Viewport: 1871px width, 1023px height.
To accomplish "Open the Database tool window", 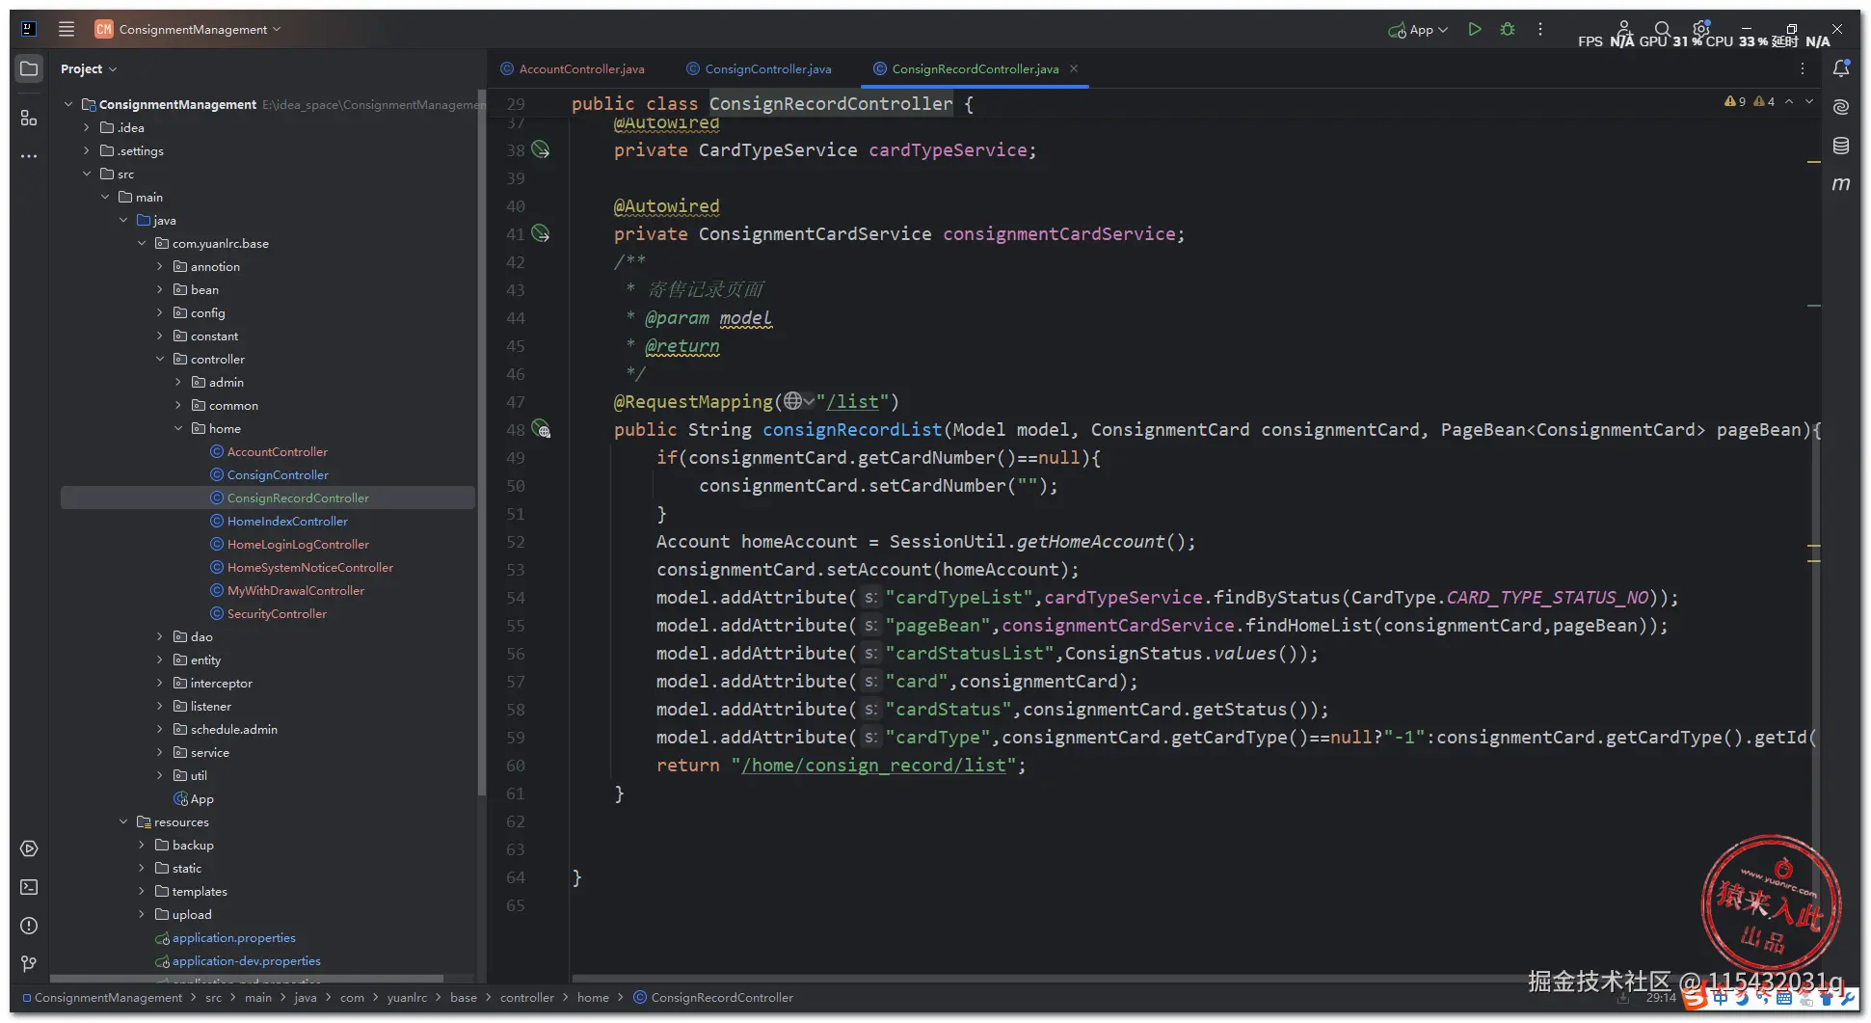I will [1841, 146].
